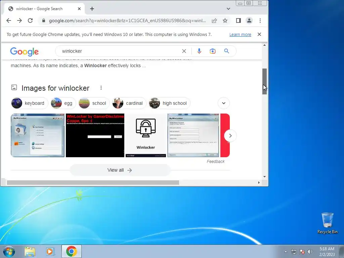Screen dimensions: 344x258
Task: Go back to the previous page
Action: 9,20
